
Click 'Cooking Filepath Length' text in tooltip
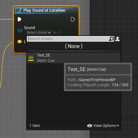pos(89,85)
